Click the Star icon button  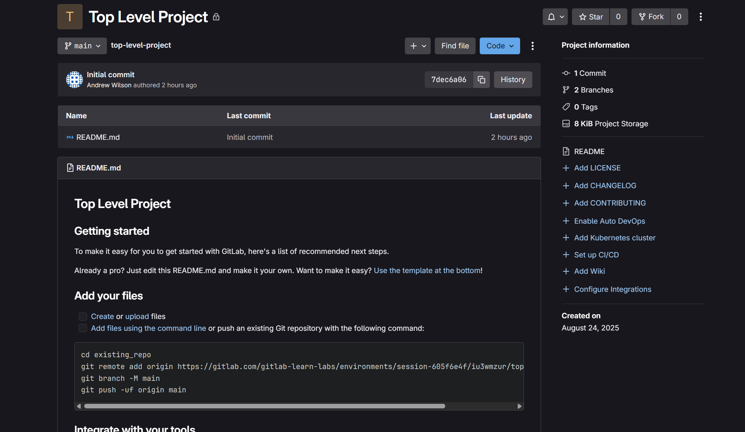591,17
